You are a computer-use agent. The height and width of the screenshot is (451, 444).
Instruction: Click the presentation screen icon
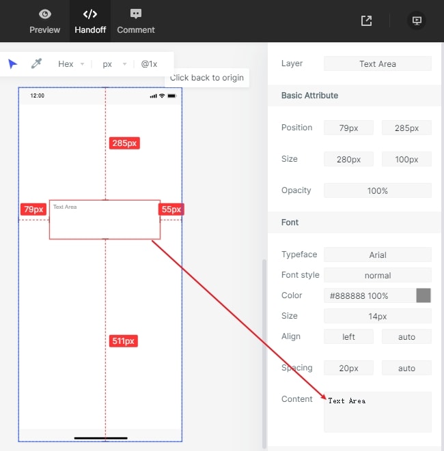point(417,20)
